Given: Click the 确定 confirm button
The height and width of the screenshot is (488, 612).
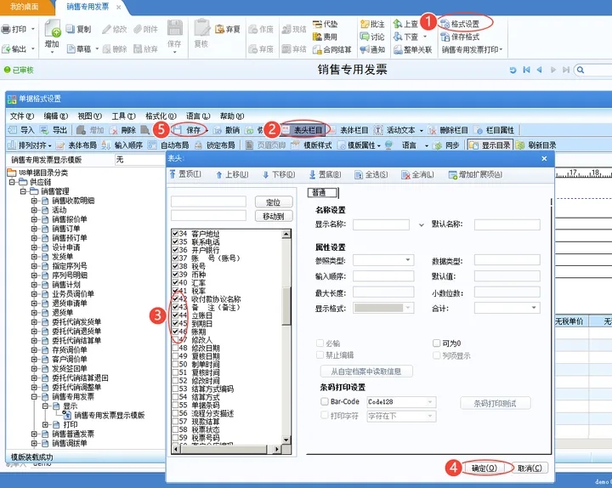Looking at the screenshot, I should (x=484, y=468).
